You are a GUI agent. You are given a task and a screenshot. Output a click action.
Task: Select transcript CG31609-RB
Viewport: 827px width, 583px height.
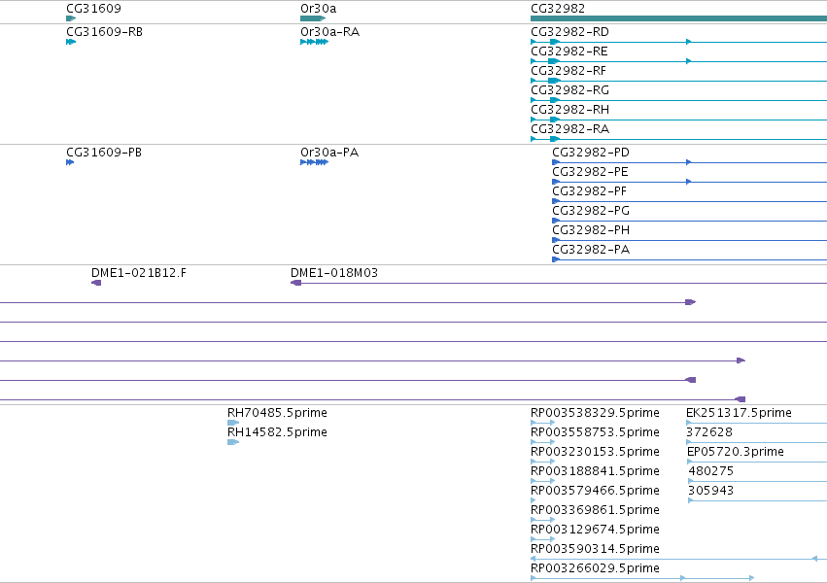[104, 32]
